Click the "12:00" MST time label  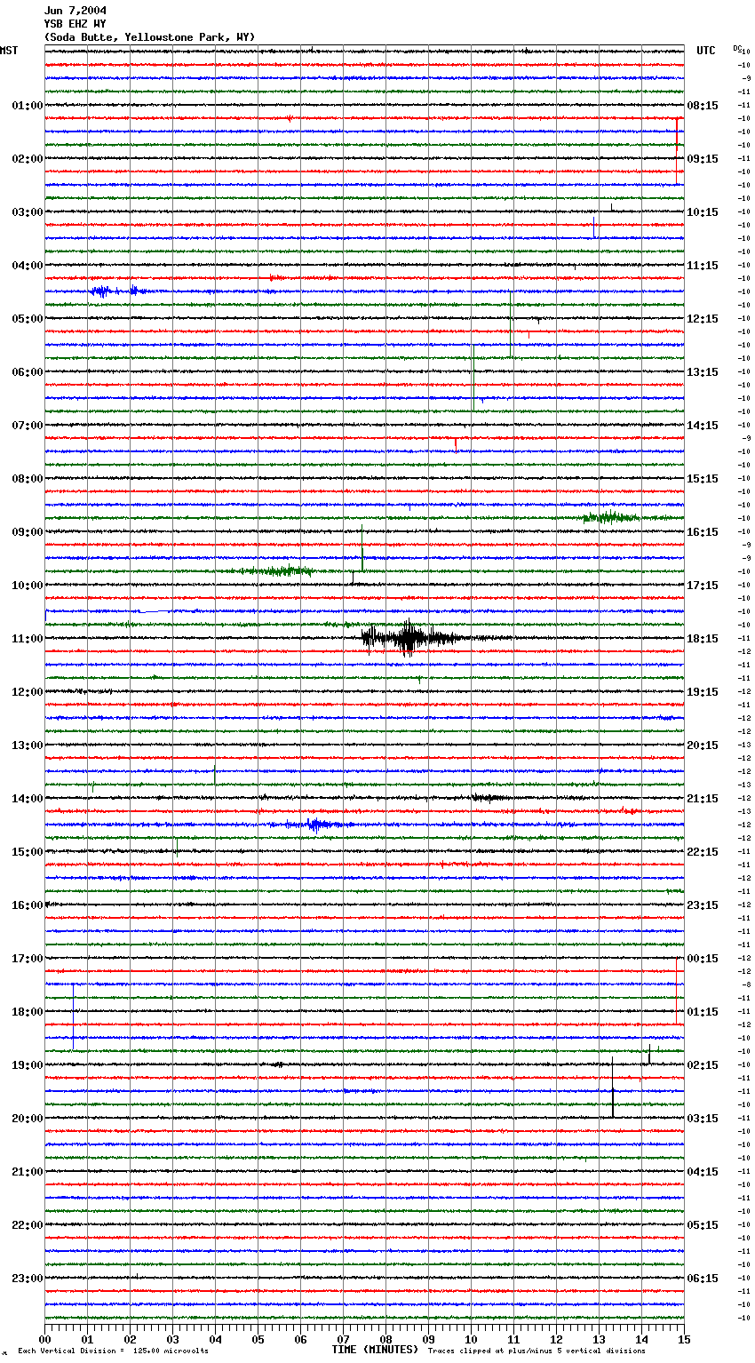pos(28,692)
